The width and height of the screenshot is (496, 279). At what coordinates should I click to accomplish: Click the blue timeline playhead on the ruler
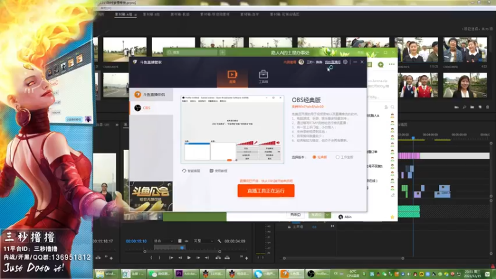pos(413,138)
